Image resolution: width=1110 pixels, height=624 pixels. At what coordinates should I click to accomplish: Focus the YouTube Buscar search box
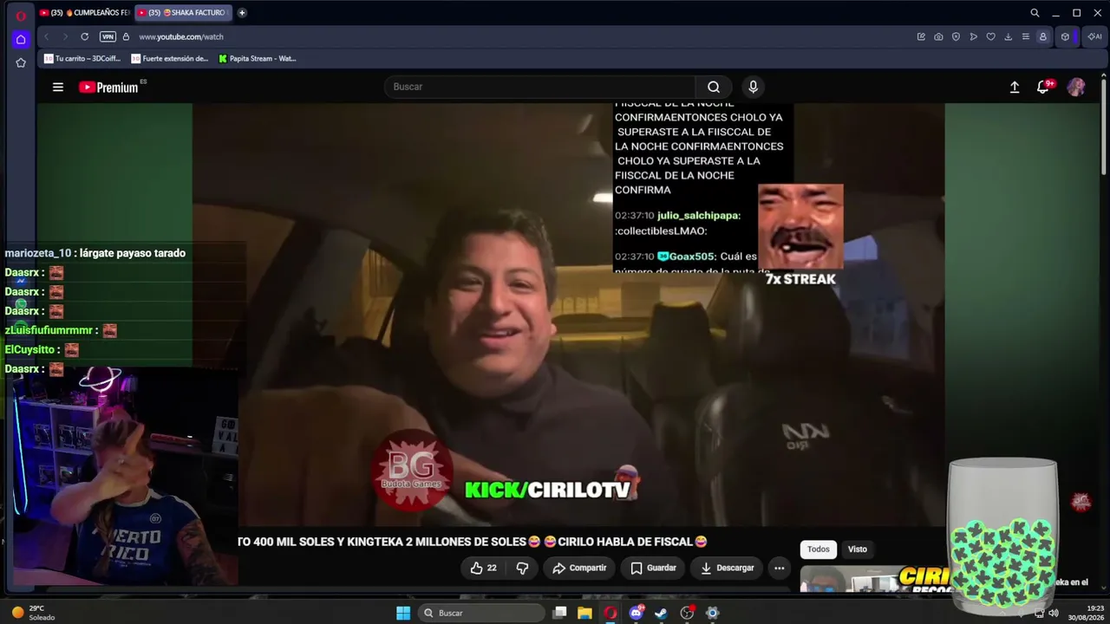click(539, 87)
